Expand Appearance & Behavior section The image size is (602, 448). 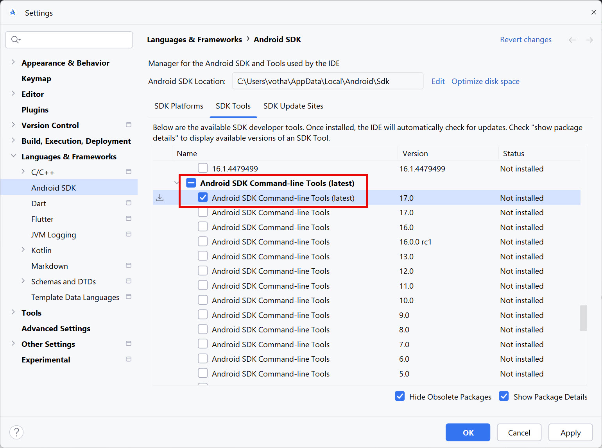(13, 62)
